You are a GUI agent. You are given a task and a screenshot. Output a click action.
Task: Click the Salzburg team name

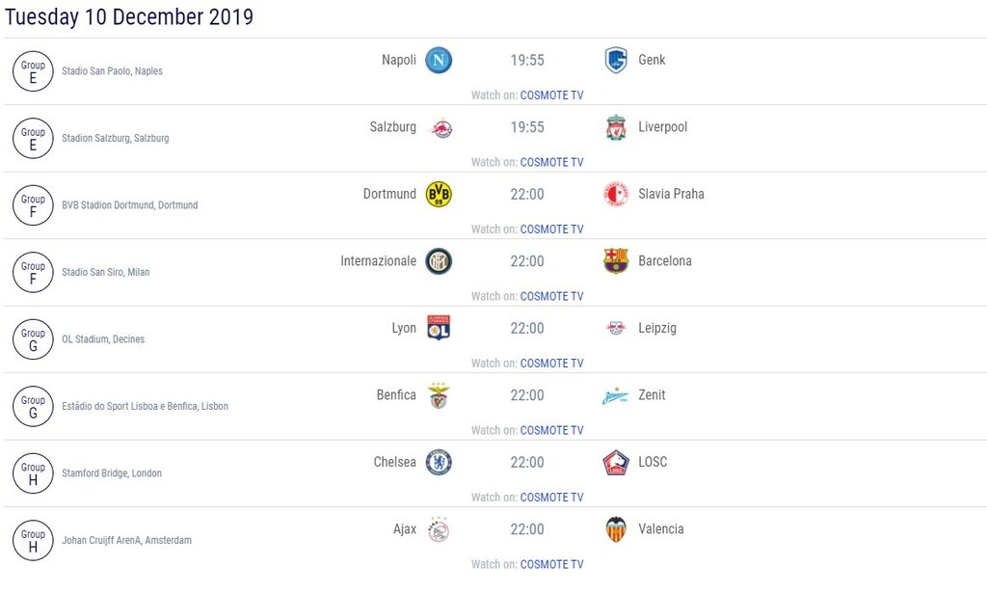point(393,127)
